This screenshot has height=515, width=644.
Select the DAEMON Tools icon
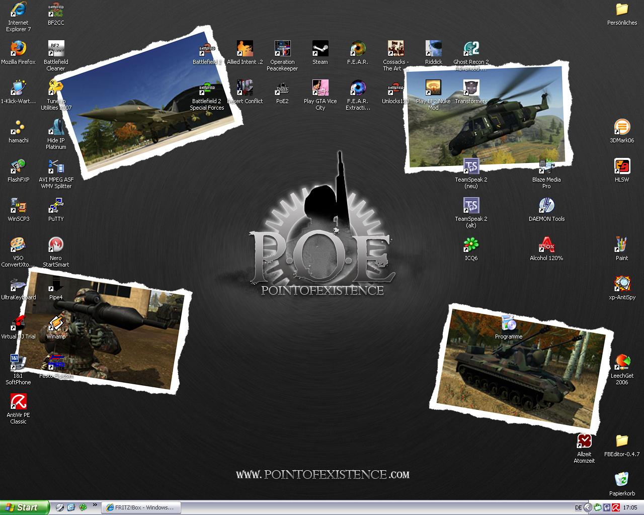pos(546,206)
